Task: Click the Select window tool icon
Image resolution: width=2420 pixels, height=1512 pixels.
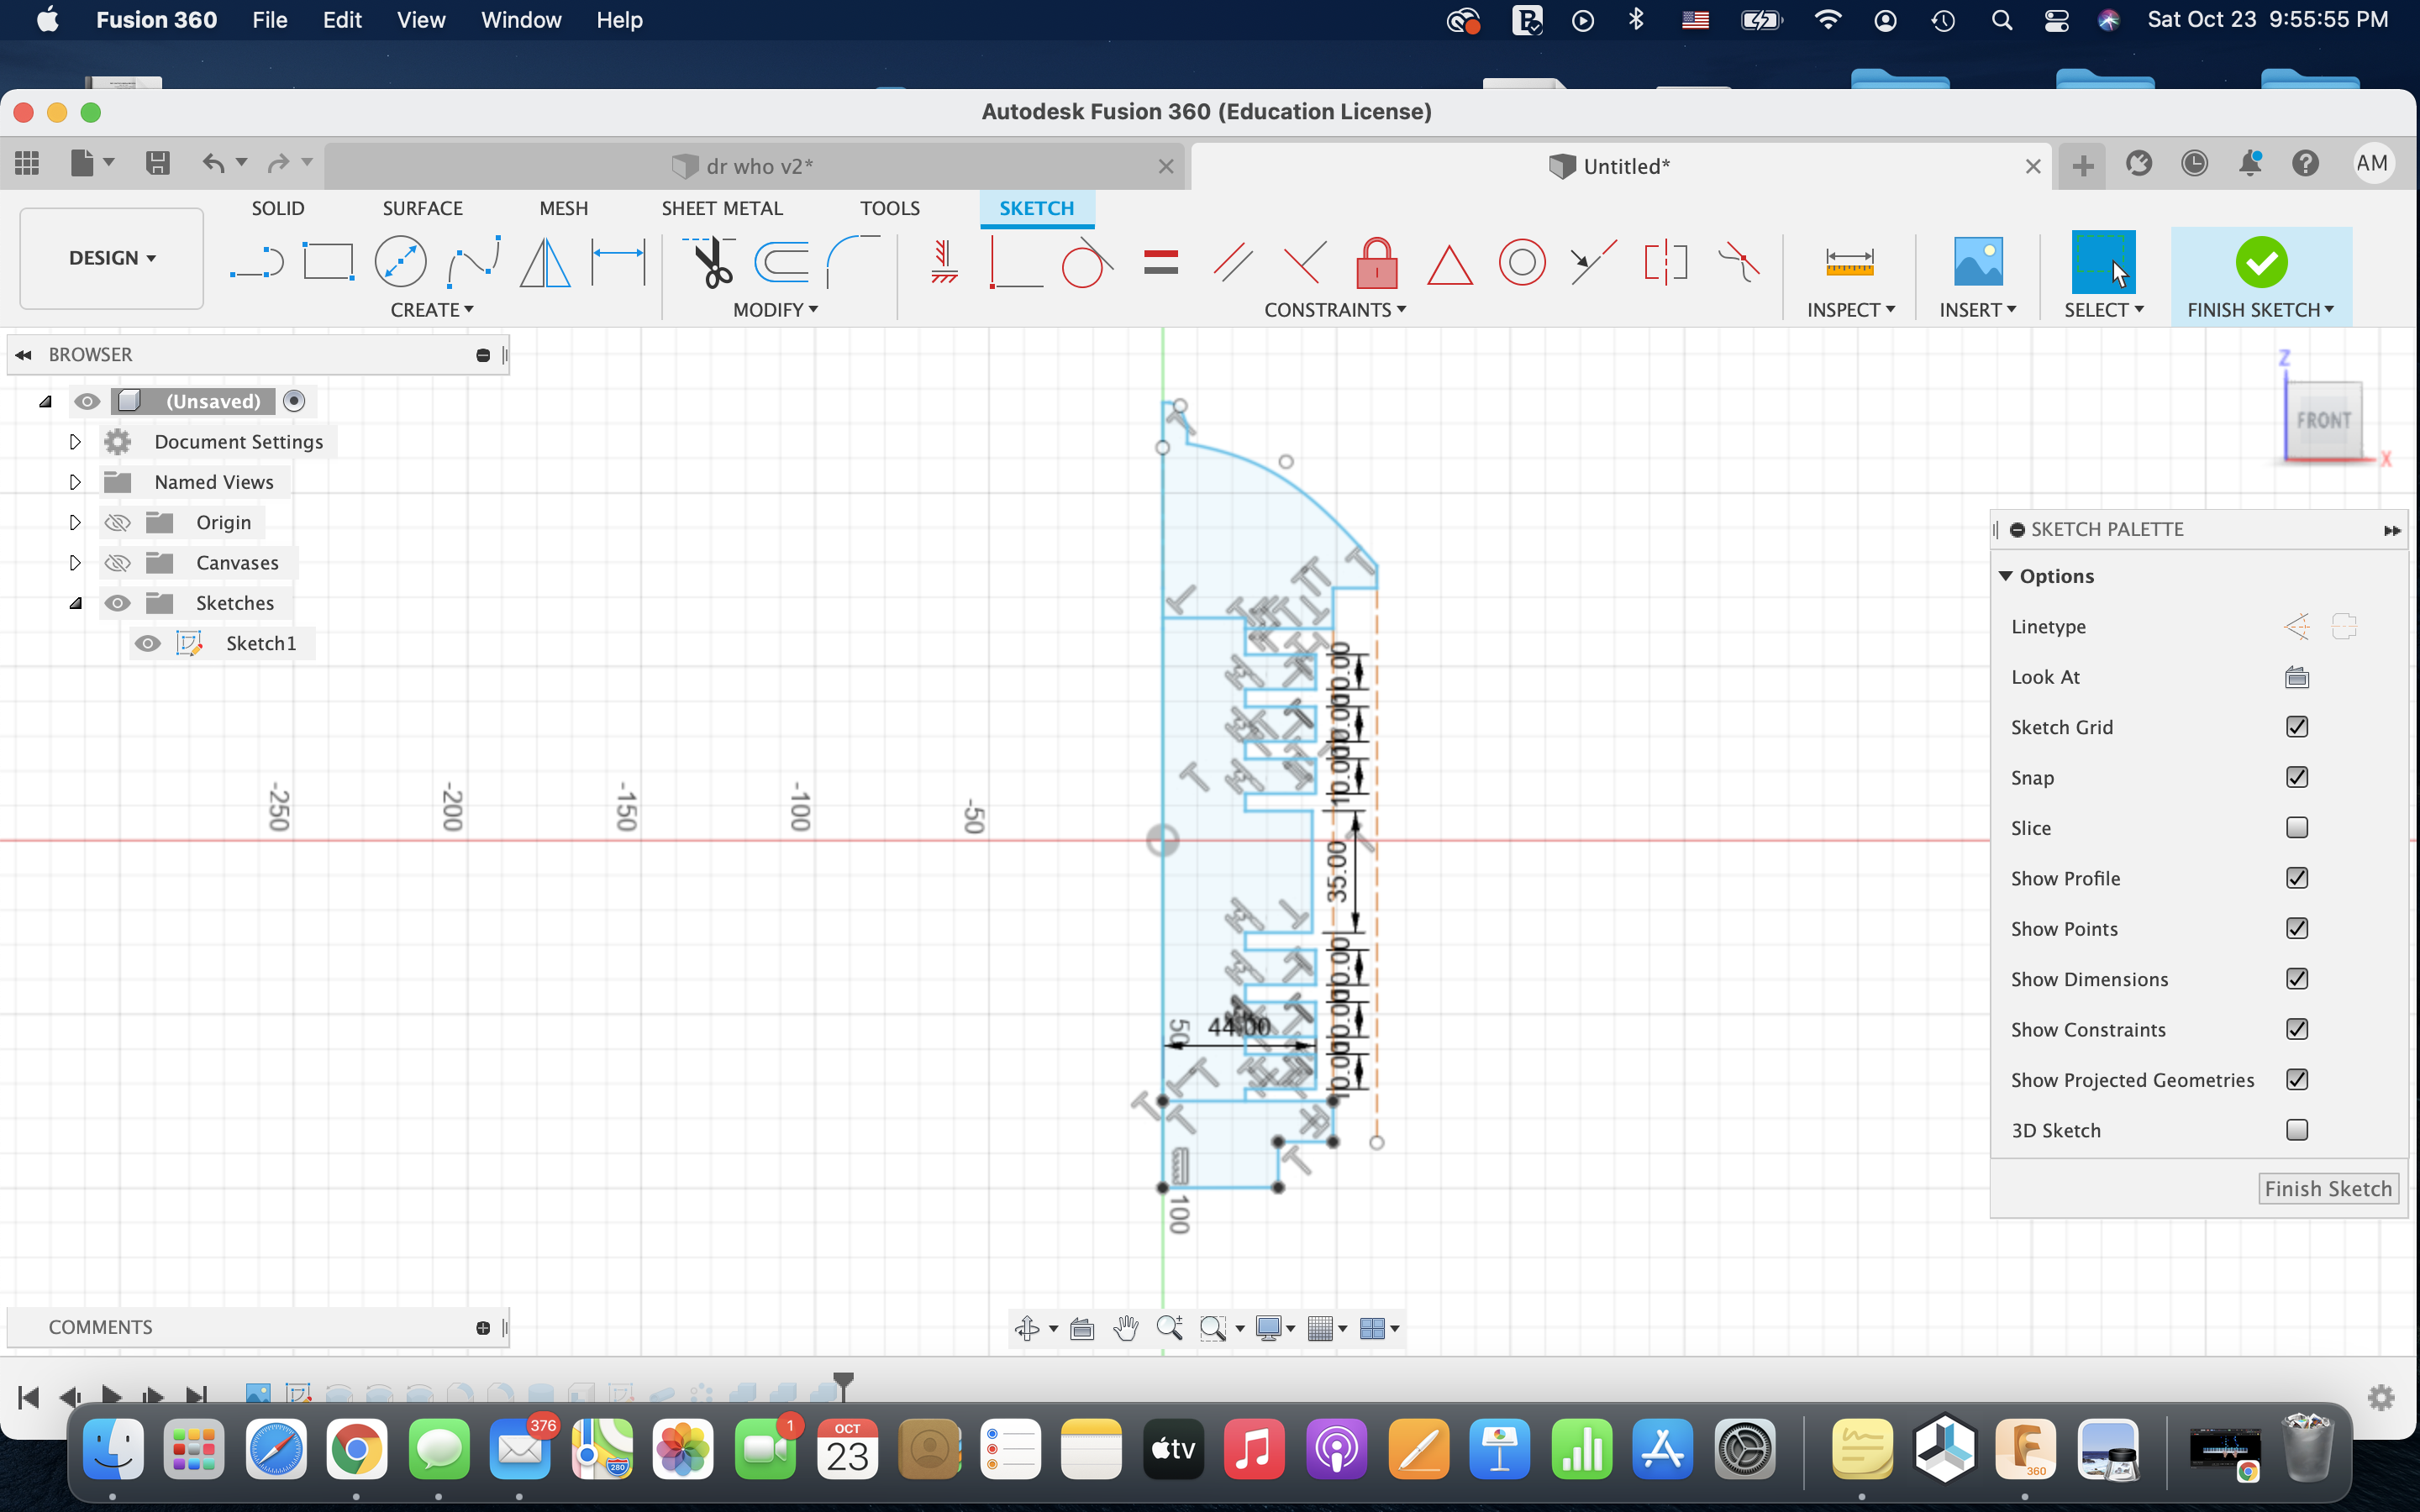Action: [2103, 261]
